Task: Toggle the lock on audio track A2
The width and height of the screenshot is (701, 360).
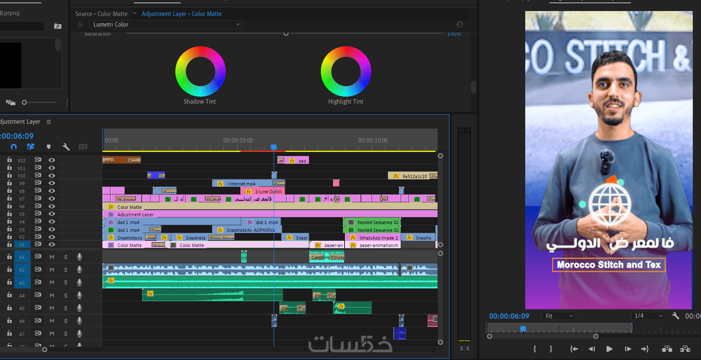Action: click(9, 269)
